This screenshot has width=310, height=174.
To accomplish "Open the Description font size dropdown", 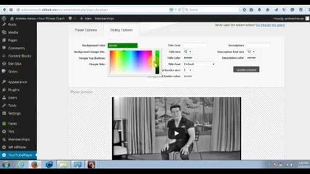I will point(251,52).
